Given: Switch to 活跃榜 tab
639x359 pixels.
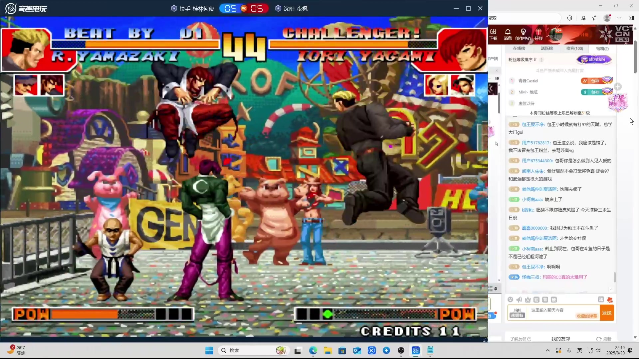Looking at the screenshot, I should 547,49.
